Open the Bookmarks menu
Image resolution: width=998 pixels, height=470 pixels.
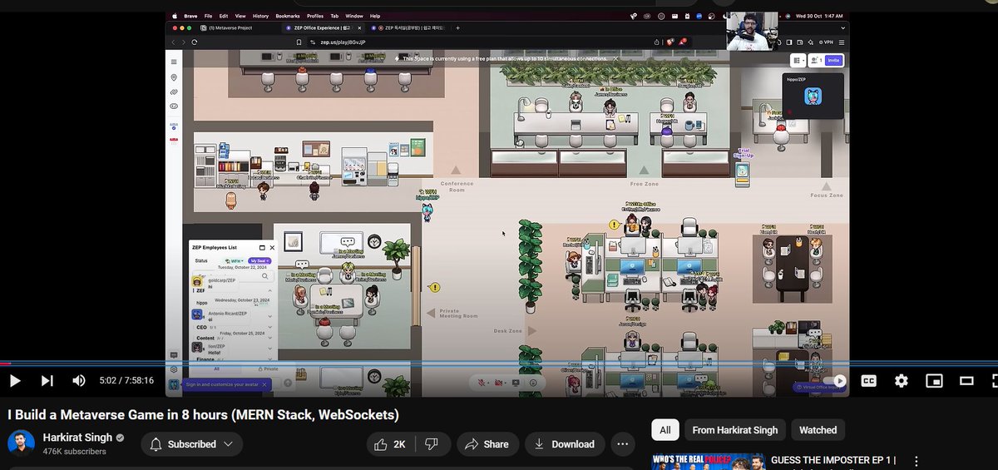(x=288, y=16)
